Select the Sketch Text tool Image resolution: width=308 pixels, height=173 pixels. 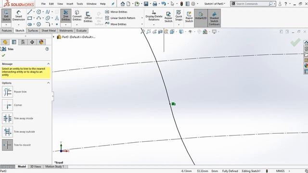coord(57,18)
